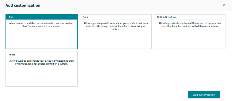The width and height of the screenshot is (232, 101).
Task: Click text 'Ideal for names printed on a surface.'
Action: click(42, 26)
